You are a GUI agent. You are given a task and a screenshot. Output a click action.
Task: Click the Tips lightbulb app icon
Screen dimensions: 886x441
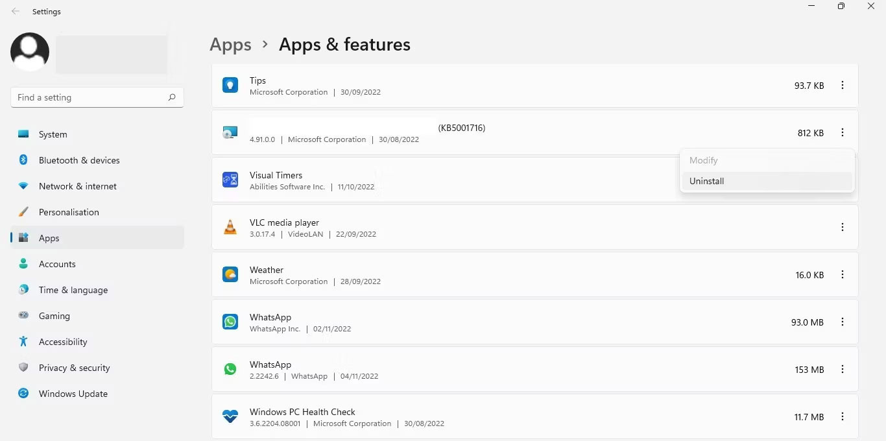(x=230, y=85)
